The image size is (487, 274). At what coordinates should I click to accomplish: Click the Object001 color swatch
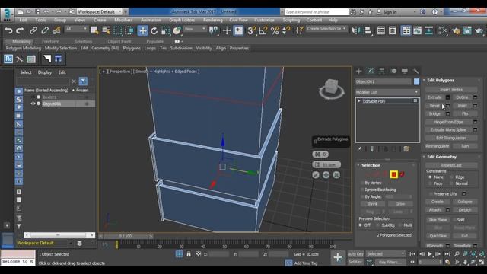(x=416, y=81)
